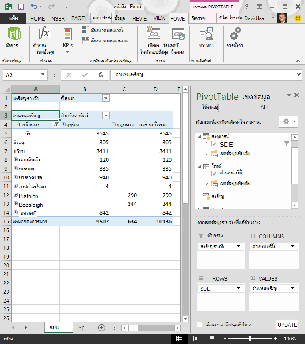
Task: Open the REVIEW ribbon tab
Action: (x=140, y=18)
